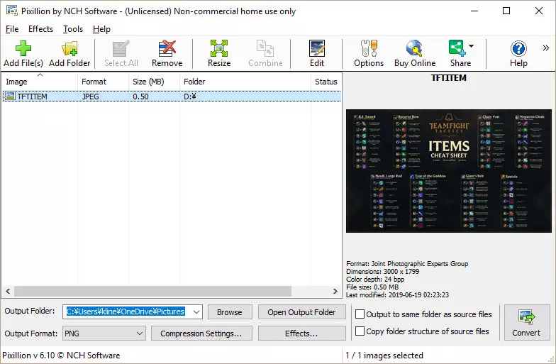The height and width of the screenshot is (364, 556).
Task: Enable Output to same folder as source files
Action: point(360,314)
